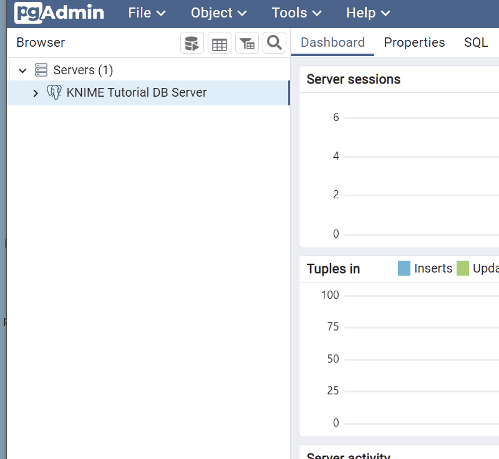Click the Tuples in chart heading
The image size is (499, 459).
(333, 269)
